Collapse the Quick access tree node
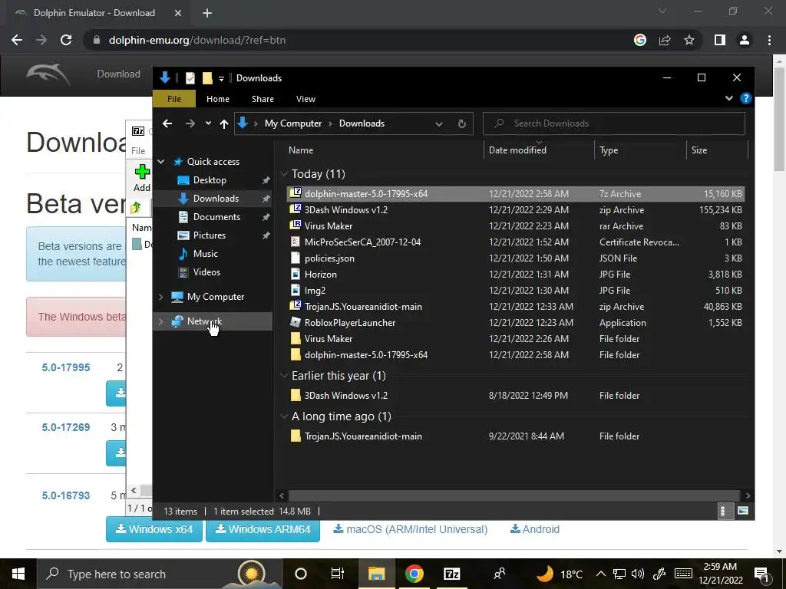The image size is (786, 589). coord(161,161)
